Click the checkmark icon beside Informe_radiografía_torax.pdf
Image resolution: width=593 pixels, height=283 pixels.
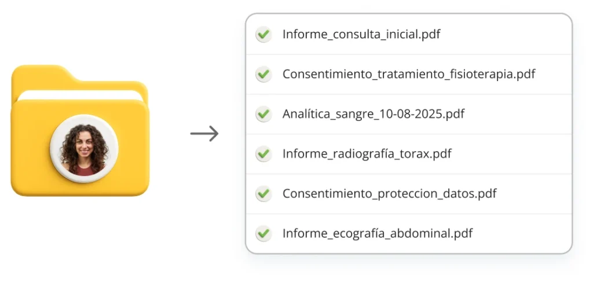point(263,155)
